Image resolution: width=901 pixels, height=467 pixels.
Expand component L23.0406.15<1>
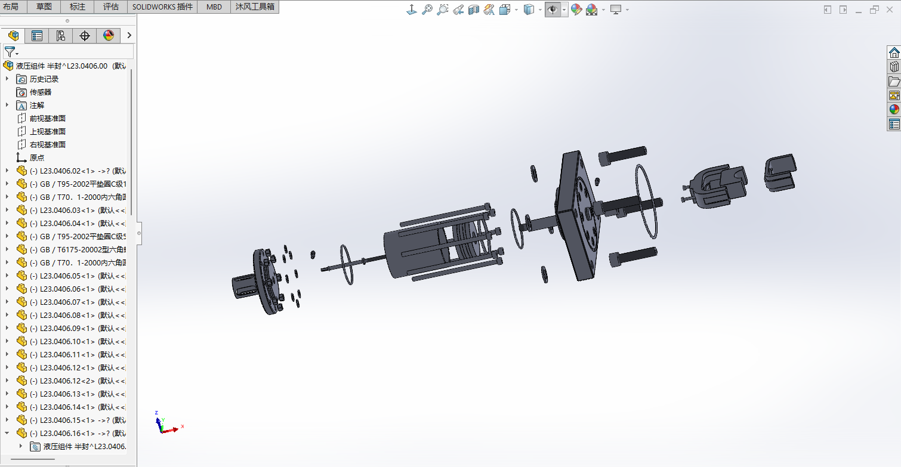click(x=7, y=420)
